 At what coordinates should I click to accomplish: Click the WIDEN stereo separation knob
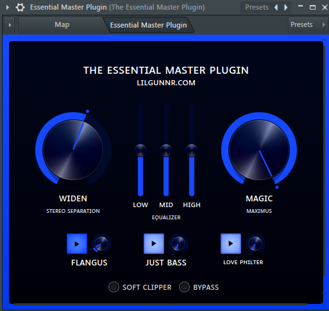73,150
